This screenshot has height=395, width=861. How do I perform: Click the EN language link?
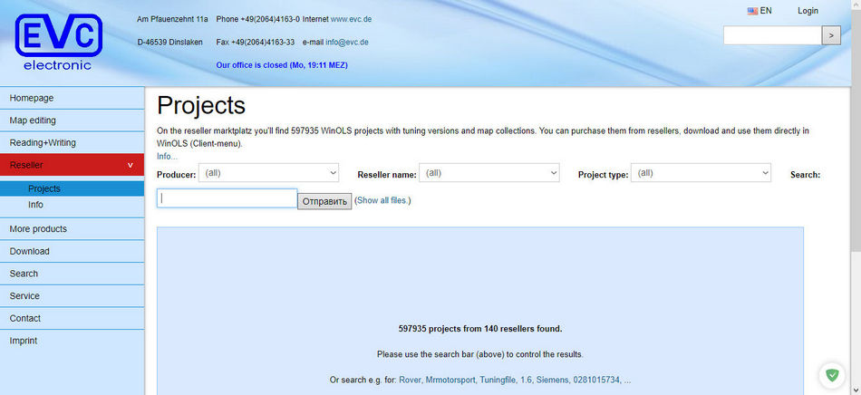pyautogui.click(x=766, y=11)
